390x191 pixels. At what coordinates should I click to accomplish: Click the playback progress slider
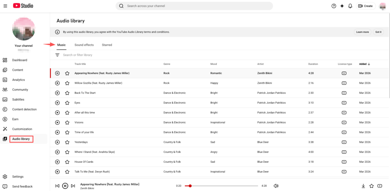(221, 186)
